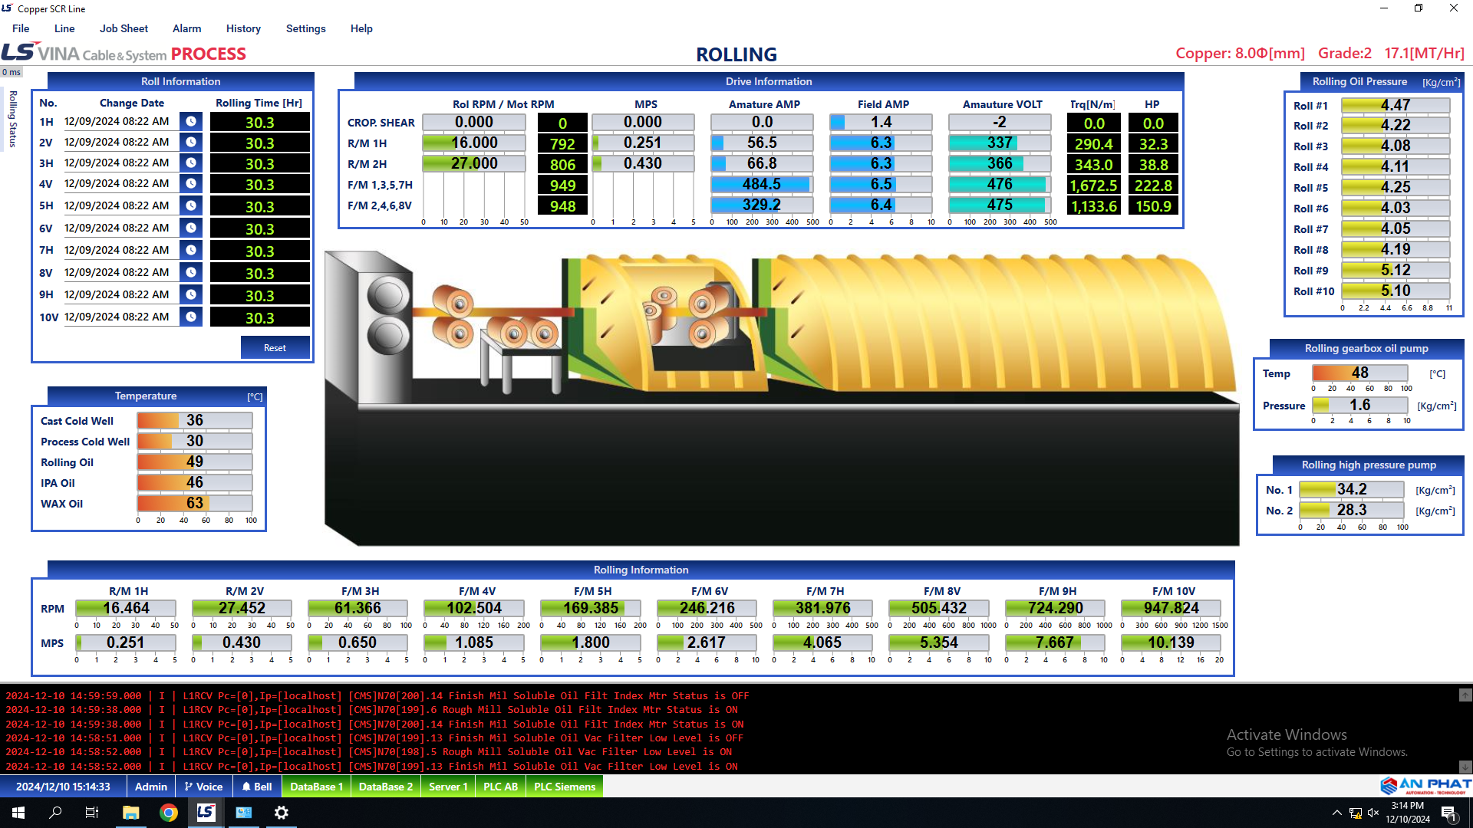This screenshot has width=1473, height=828.
Task: Click the clock icon for roll 3H
Action: (x=191, y=163)
